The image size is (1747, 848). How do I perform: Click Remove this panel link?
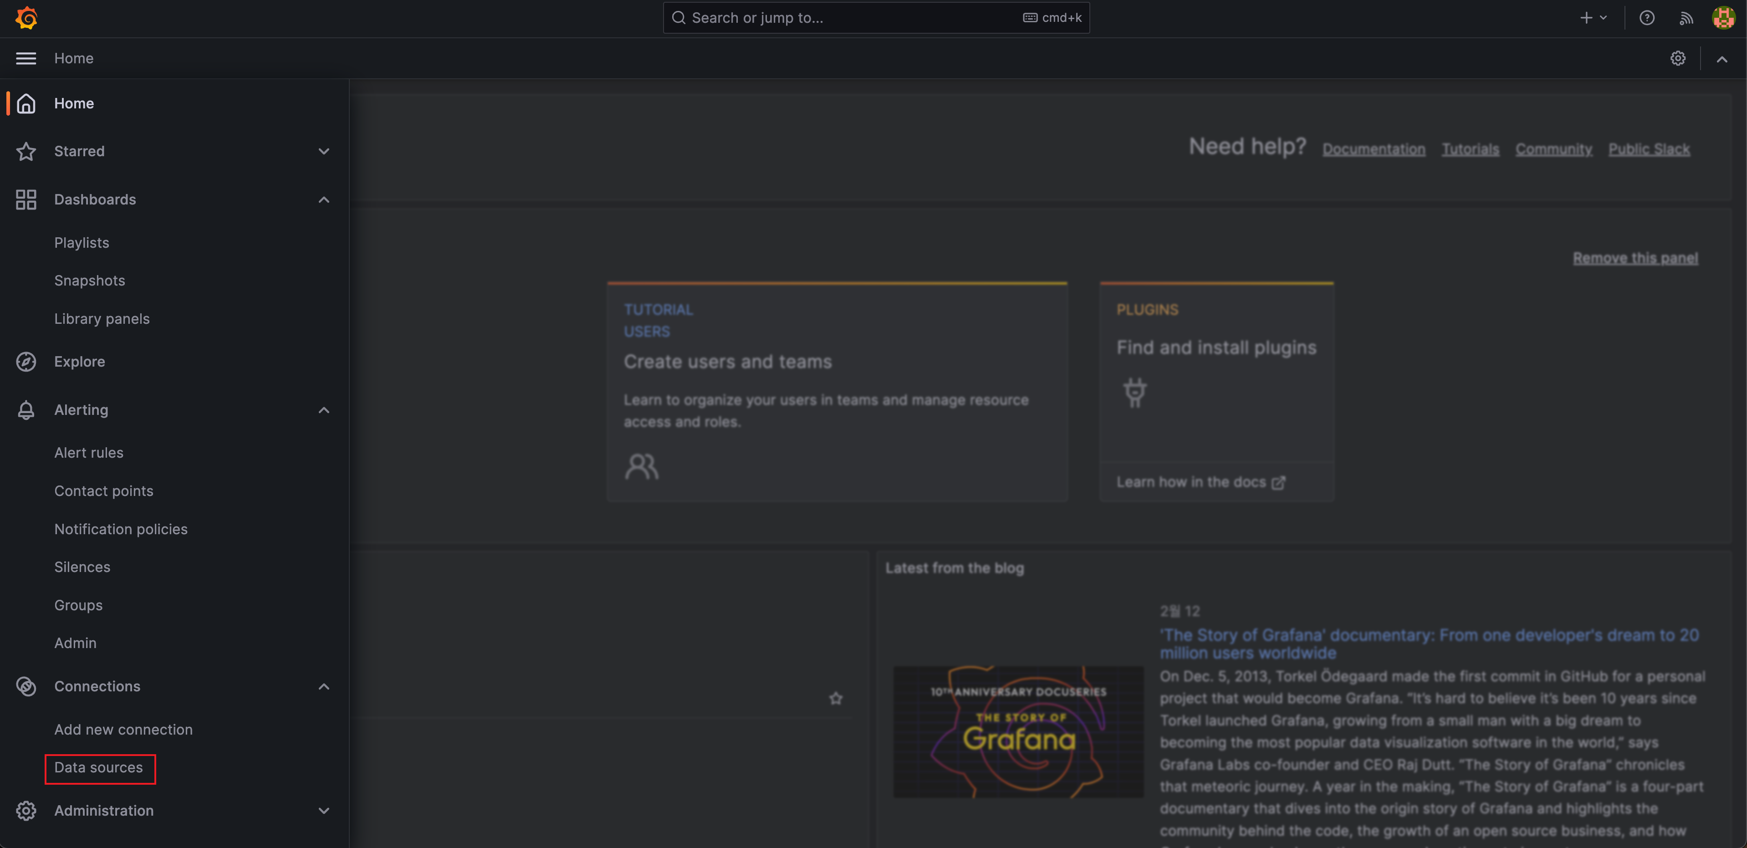tap(1635, 258)
